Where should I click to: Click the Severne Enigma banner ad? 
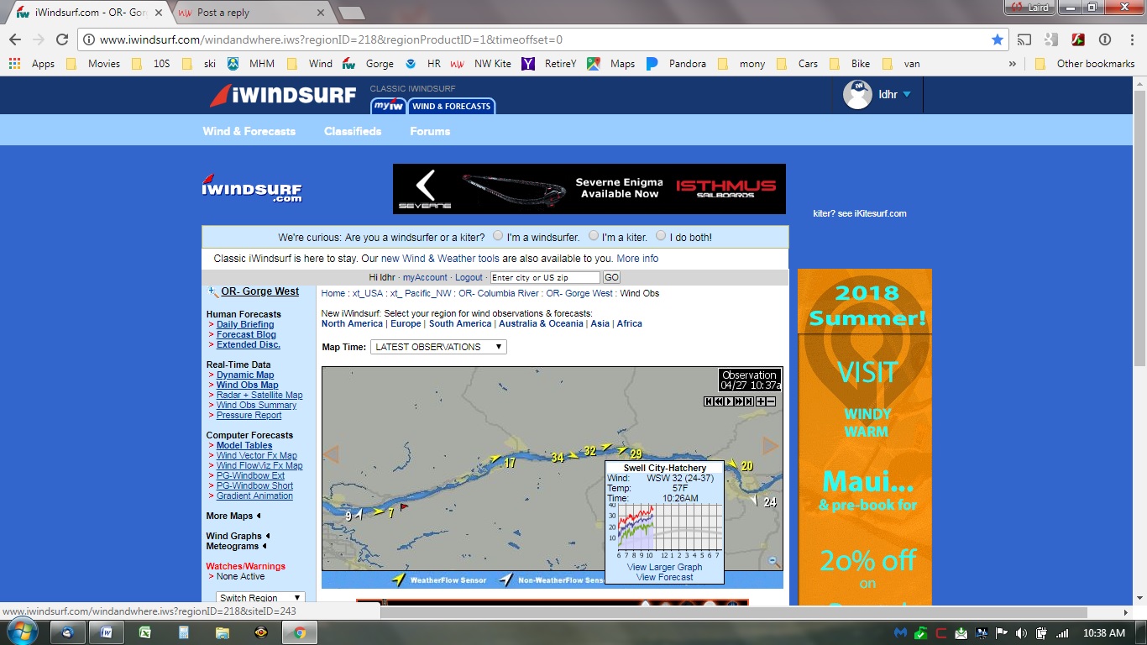pos(589,189)
